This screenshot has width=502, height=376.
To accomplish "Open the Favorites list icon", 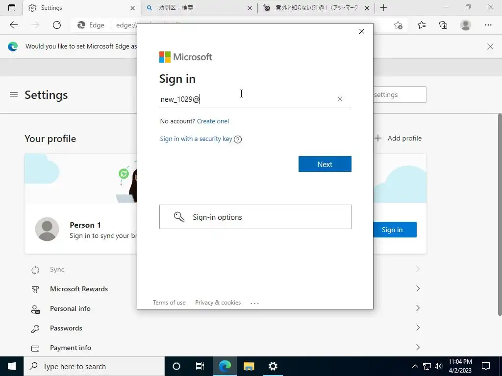I will coord(421,25).
